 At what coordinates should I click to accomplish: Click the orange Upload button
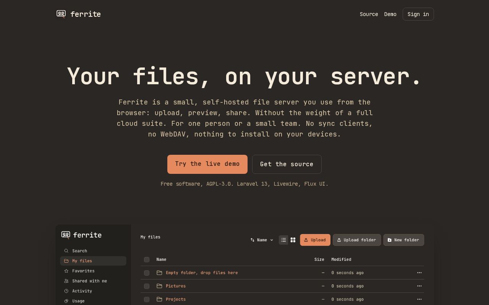(315, 240)
